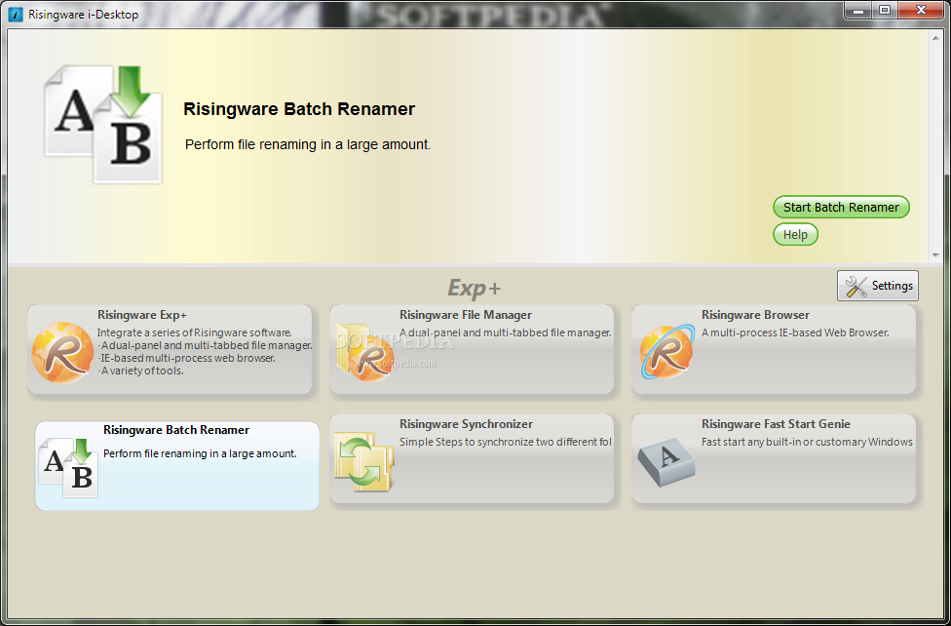This screenshot has width=951, height=626.
Task: Click the 'A variety of tools.' line
Action: [x=140, y=371]
